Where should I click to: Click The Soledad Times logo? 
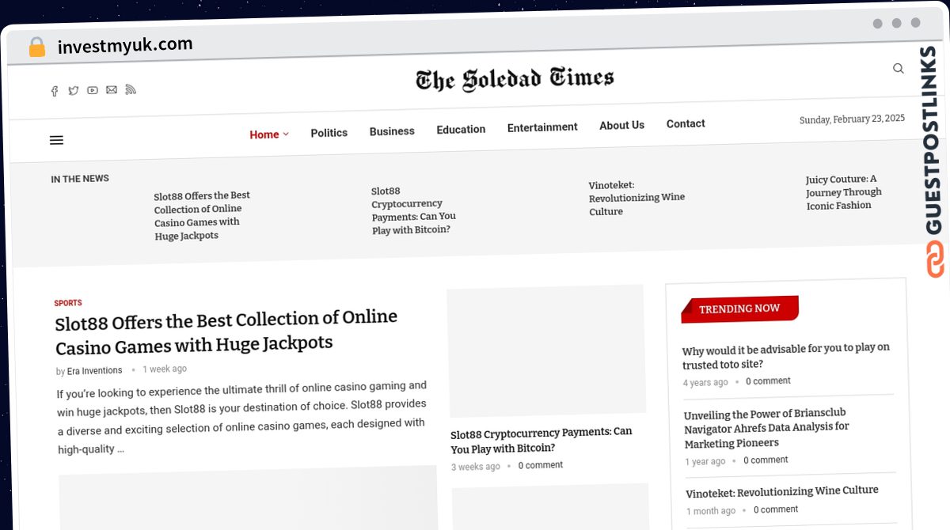[515, 79]
